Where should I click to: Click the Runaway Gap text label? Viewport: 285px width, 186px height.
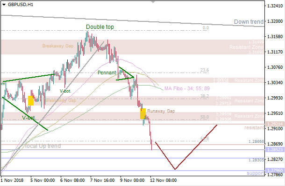click(x=161, y=112)
